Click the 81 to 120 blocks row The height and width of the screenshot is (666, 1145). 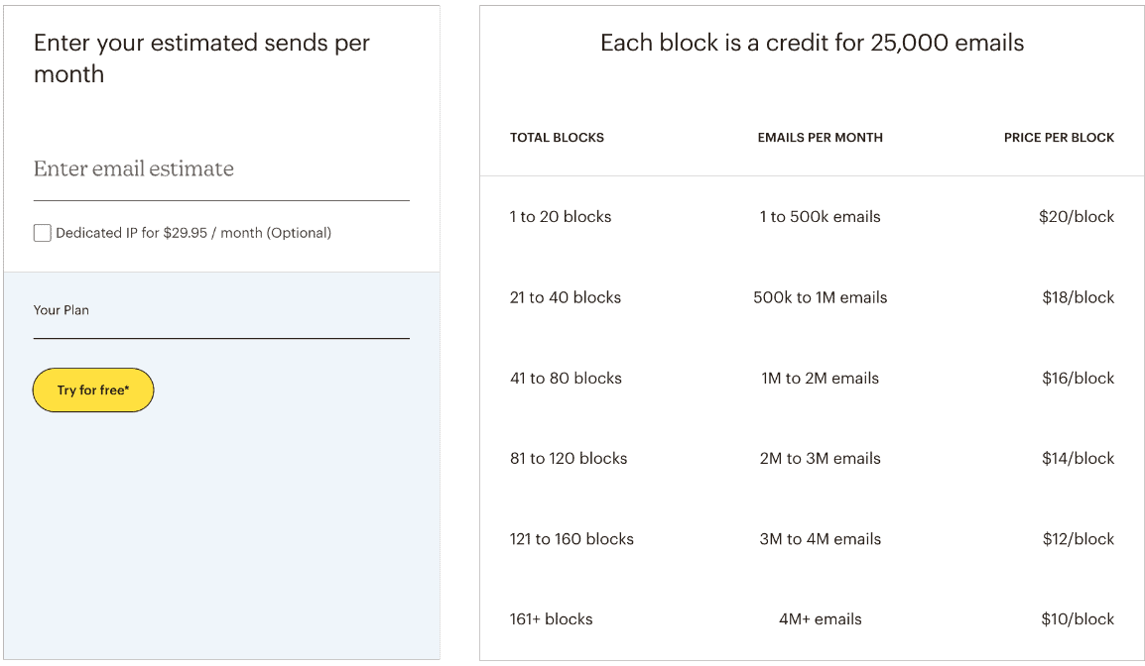click(x=812, y=458)
